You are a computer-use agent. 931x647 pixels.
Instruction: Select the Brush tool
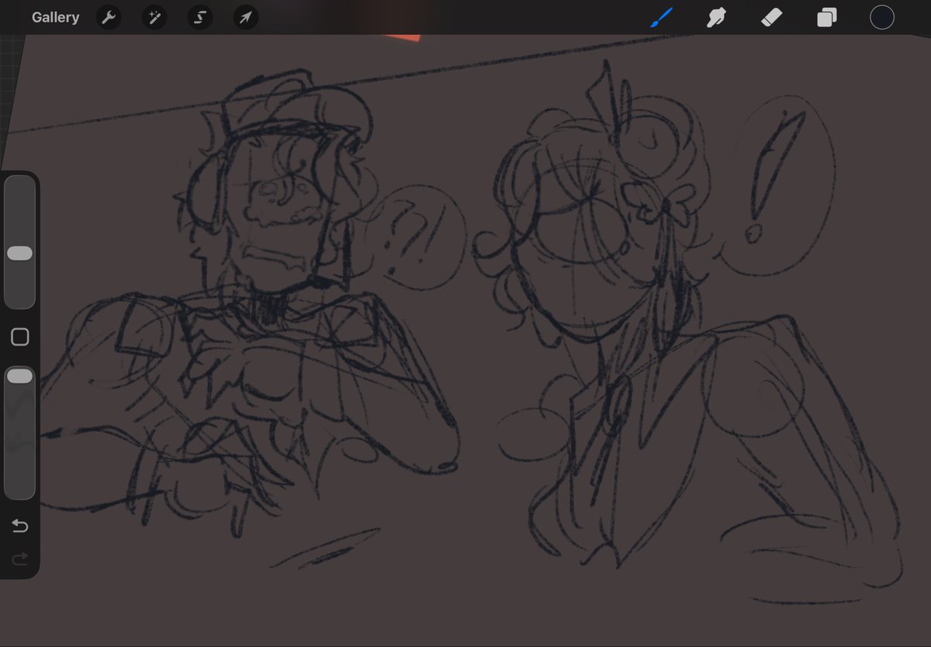(x=662, y=17)
